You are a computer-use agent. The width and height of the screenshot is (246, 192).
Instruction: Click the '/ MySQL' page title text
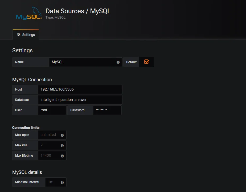pyautogui.click(x=98, y=11)
